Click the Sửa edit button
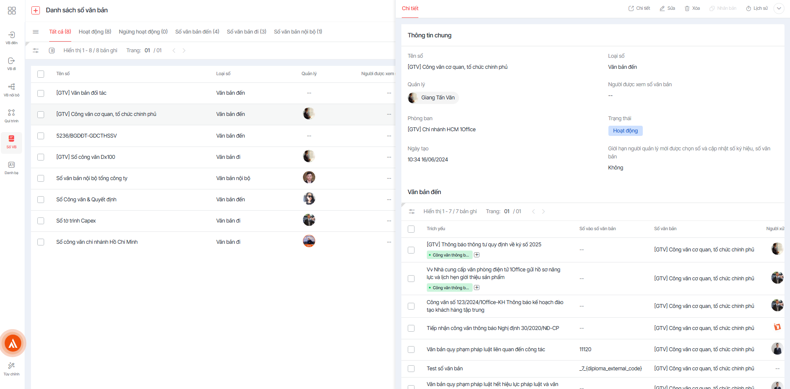 pos(667,8)
